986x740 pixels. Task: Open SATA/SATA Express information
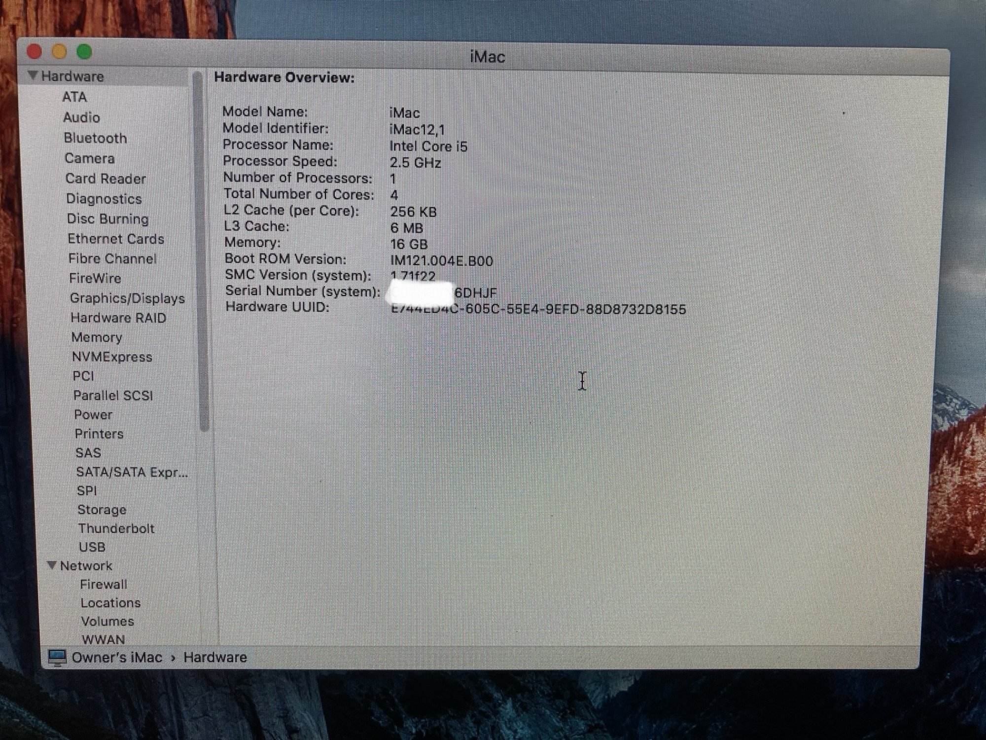click(132, 472)
